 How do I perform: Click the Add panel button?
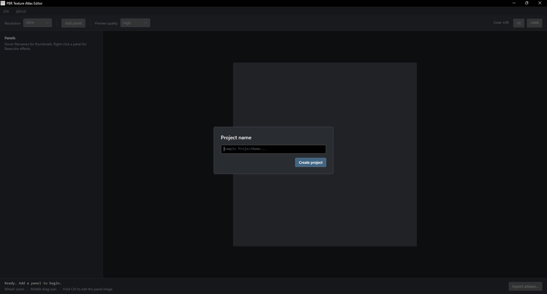[73, 23]
